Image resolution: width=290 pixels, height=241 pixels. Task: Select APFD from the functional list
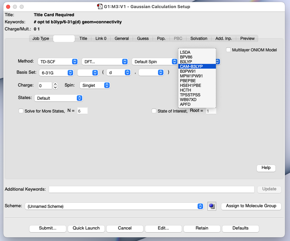coord(197,104)
